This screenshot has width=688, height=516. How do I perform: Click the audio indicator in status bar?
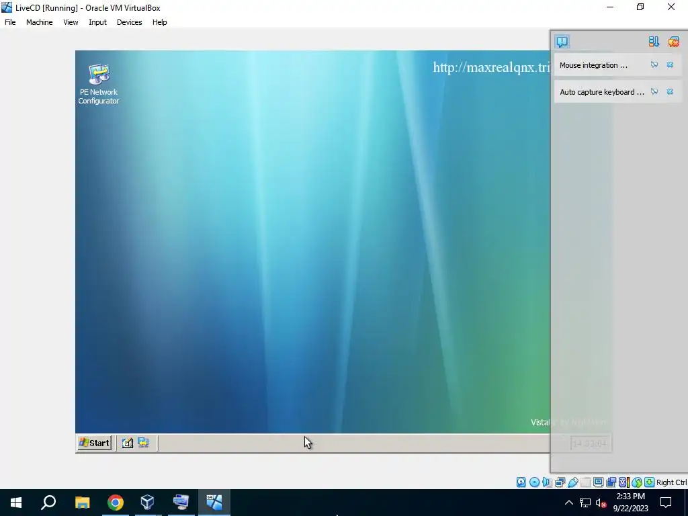point(547,482)
